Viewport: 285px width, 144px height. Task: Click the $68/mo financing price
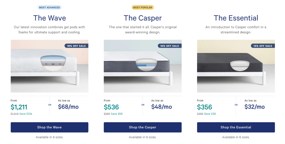pos(68,107)
